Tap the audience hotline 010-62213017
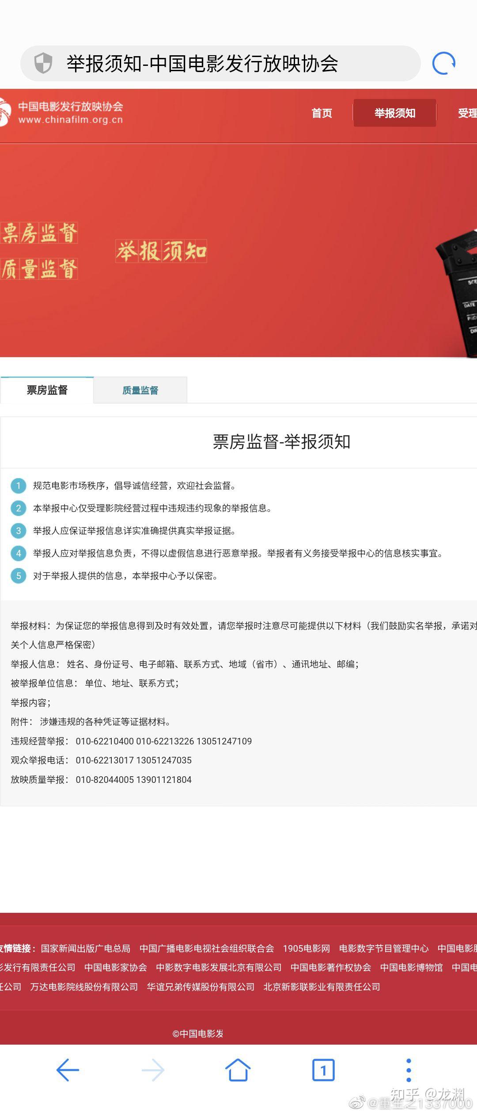 pos(105,760)
